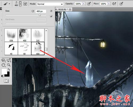Close the document tab

[70, 9]
